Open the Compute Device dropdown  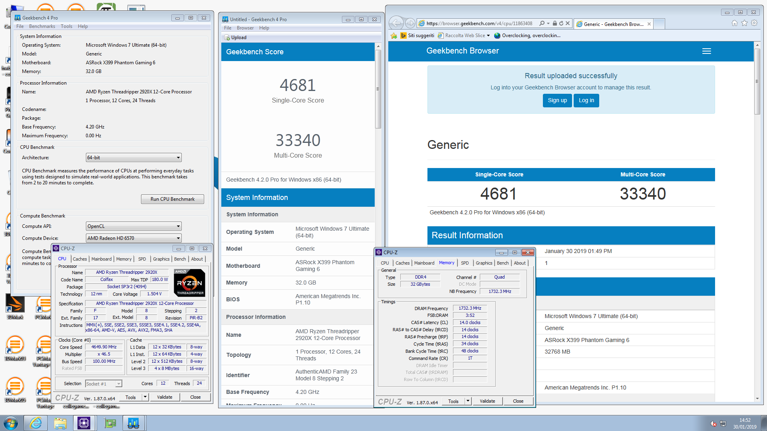pyautogui.click(x=134, y=238)
